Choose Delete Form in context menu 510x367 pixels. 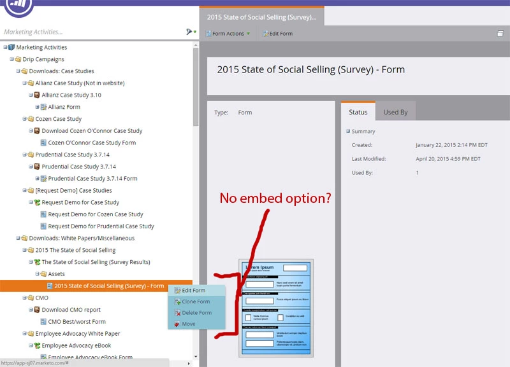coord(197,312)
